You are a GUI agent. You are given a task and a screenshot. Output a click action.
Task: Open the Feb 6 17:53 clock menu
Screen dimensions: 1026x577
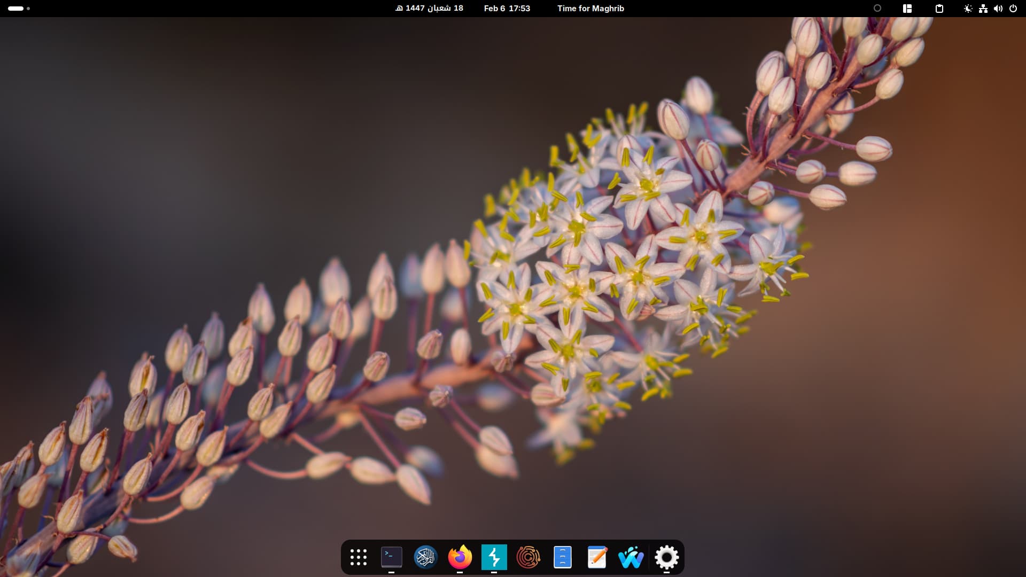(x=507, y=9)
